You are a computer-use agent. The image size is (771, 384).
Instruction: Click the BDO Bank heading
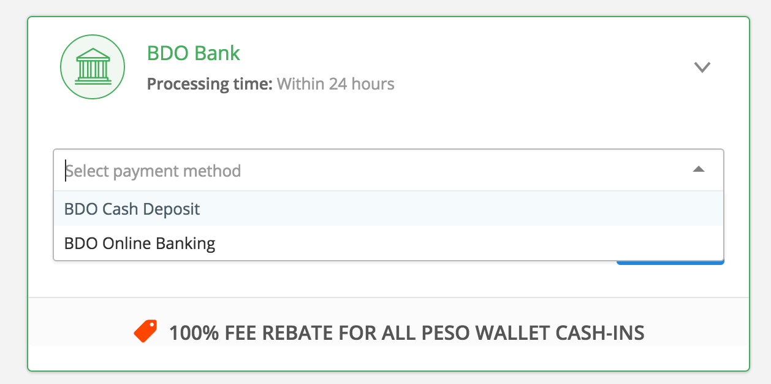194,53
